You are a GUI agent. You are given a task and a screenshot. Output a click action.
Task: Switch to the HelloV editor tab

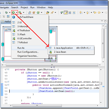[x=6, y=22]
